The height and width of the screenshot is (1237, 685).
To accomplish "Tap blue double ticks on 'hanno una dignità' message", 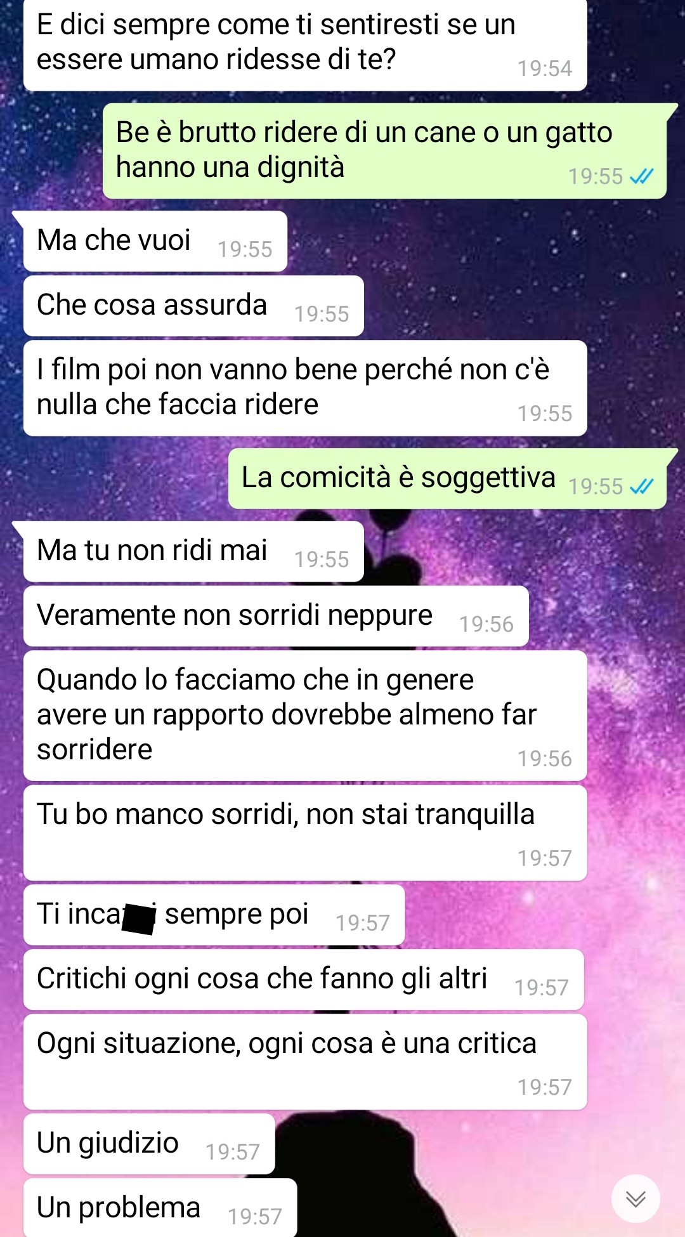I will (641, 176).
